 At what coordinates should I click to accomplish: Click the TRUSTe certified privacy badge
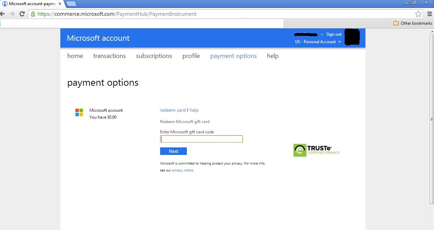316,150
